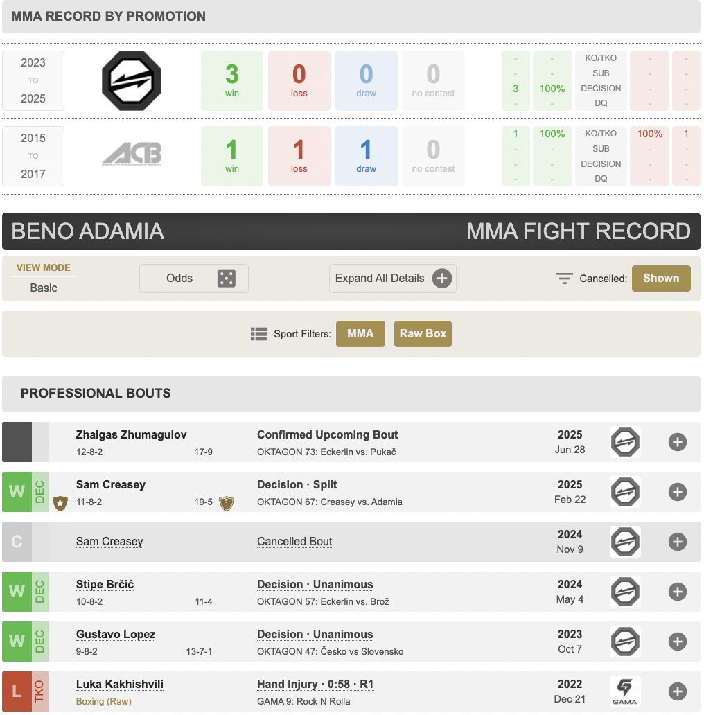Viewport: 704px width, 715px height.
Task: Click the champion shield badge beside Sam Creasey record
Action: (226, 503)
